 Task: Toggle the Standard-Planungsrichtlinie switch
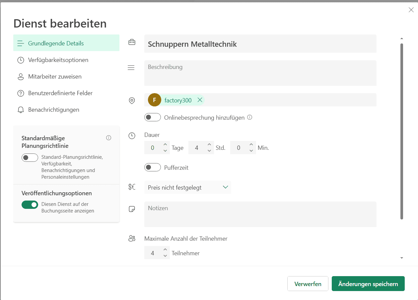[x=30, y=158]
